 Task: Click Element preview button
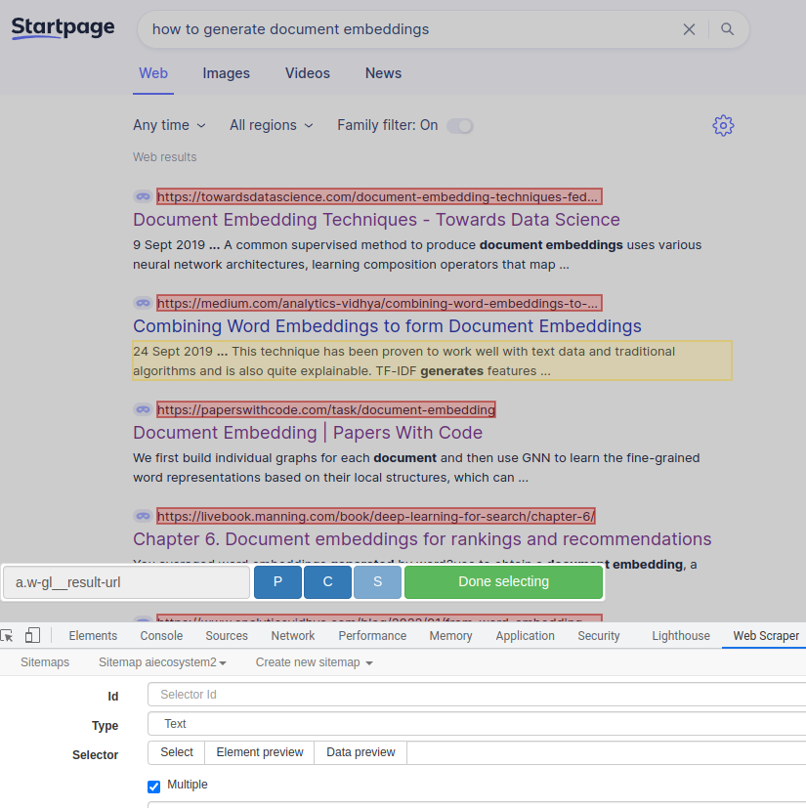(260, 752)
